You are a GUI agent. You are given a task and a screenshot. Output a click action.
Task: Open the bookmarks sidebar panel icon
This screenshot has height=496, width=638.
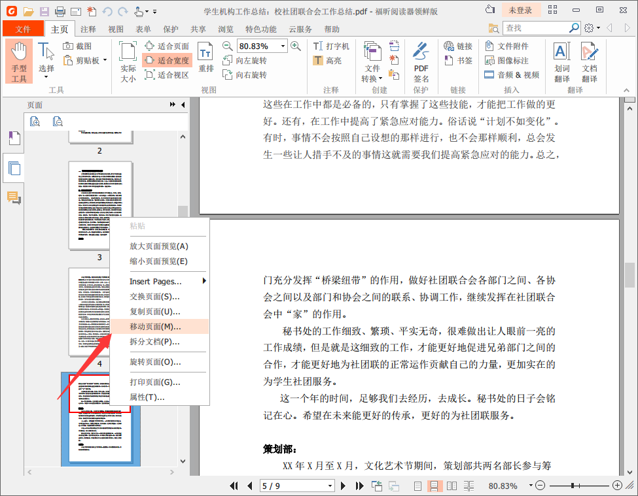pyautogui.click(x=14, y=138)
